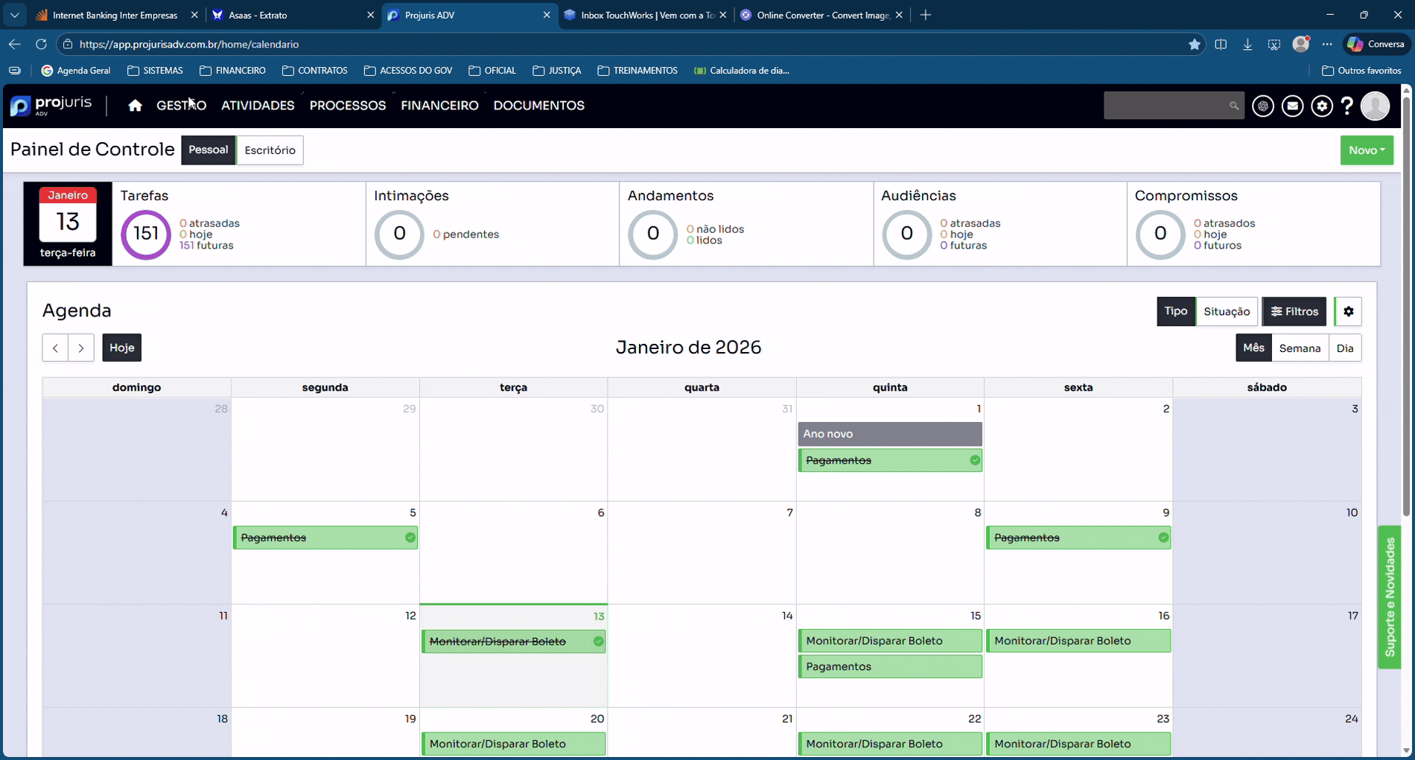Click the help question mark icon
Viewport: 1415px width, 760px height.
1347,106
